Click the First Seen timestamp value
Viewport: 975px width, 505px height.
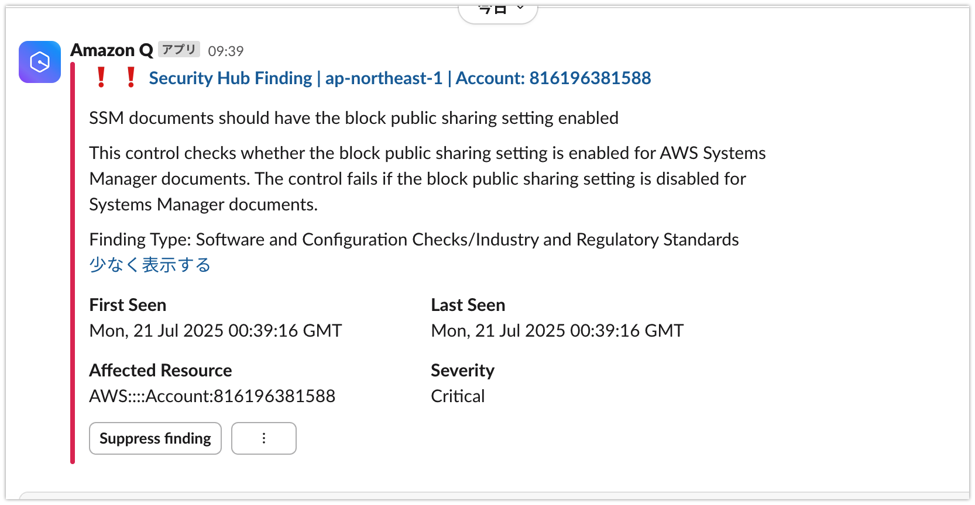[x=215, y=331]
